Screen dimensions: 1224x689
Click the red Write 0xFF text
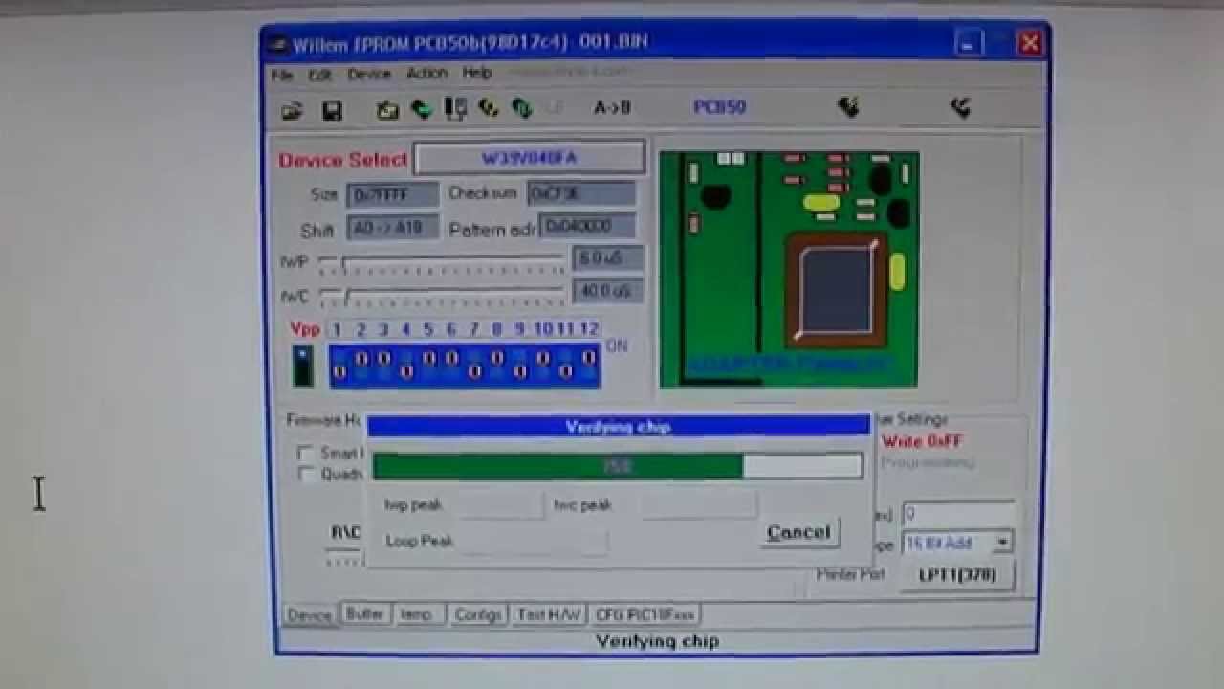click(922, 441)
